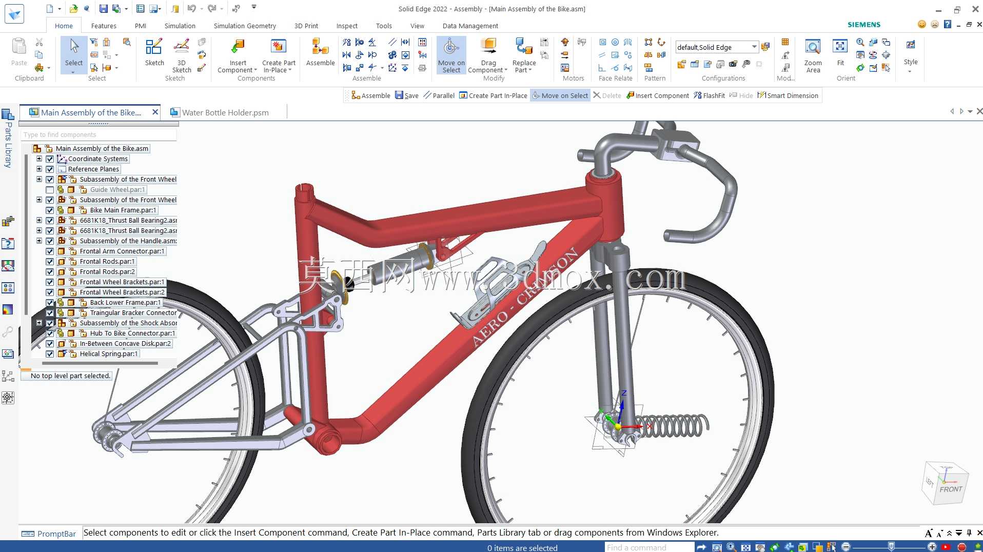Open FlashFit from the command bar
983x552 pixels.
point(709,95)
